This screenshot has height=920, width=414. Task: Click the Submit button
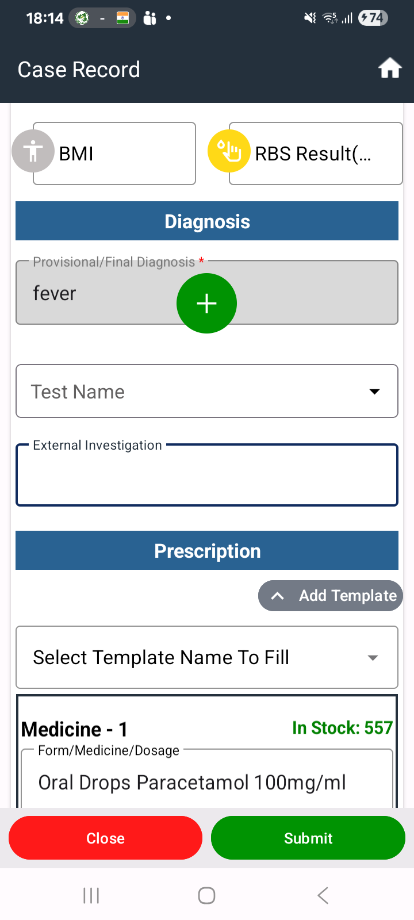(308, 838)
